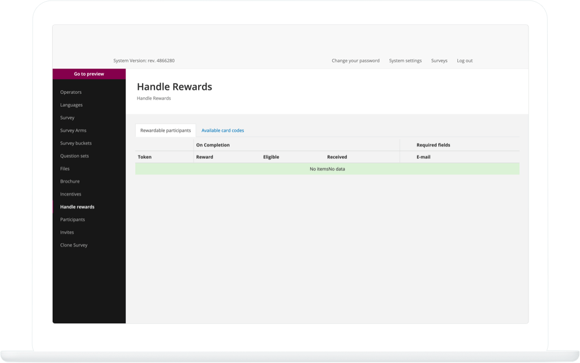Click Handle Rewards breadcrumb under the heading
Viewport: 580px width, 363px height.
(154, 98)
